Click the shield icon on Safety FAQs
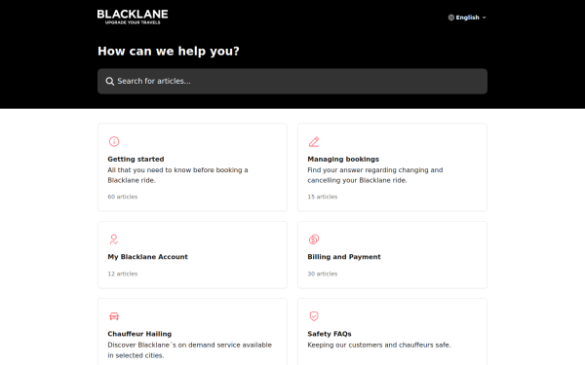Viewport: 585px width, 365px height. tap(314, 316)
